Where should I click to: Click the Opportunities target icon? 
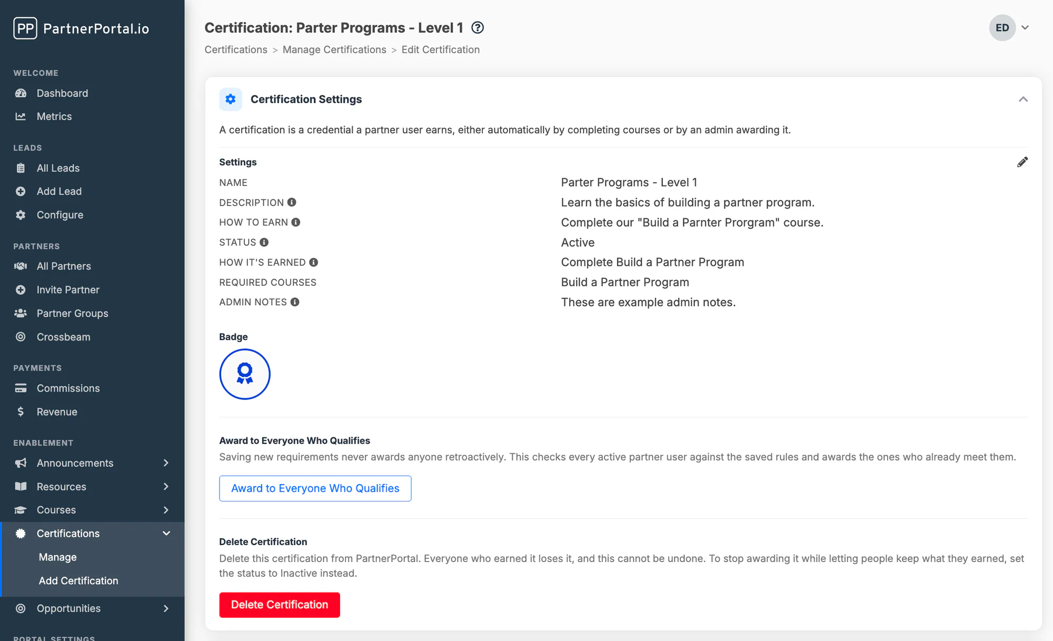21,608
